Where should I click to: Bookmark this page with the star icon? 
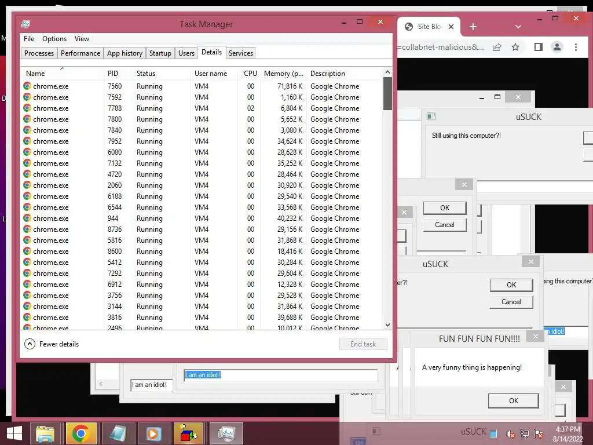pyautogui.click(x=515, y=47)
